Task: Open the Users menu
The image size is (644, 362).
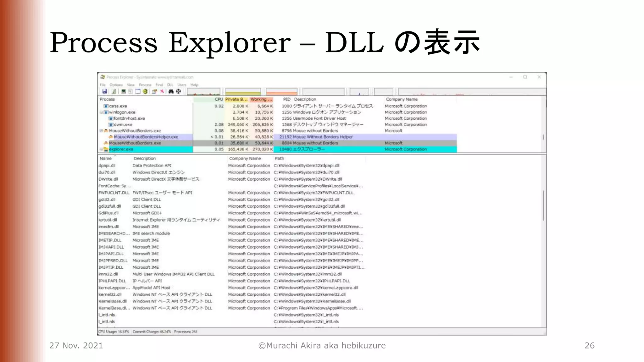Action: [182, 85]
